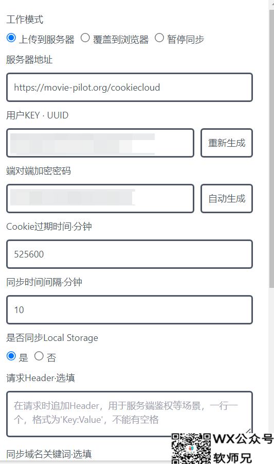Click the 自动生成 password button
The image size is (274, 464).
click(x=227, y=199)
